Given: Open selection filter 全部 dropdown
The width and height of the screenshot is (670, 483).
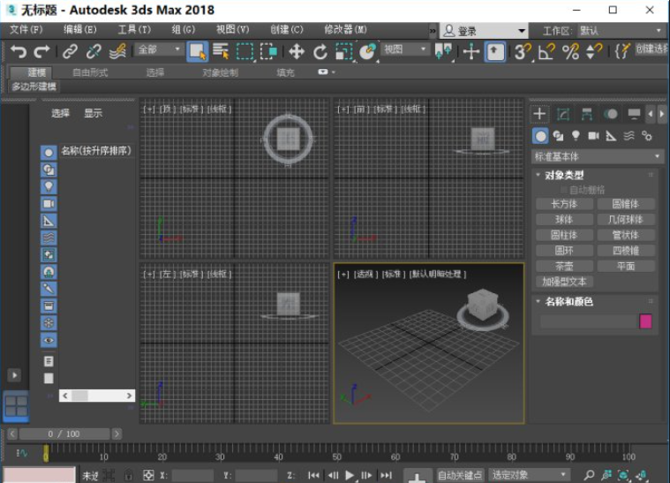Looking at the screenshot, I should (x=159, y=49).
